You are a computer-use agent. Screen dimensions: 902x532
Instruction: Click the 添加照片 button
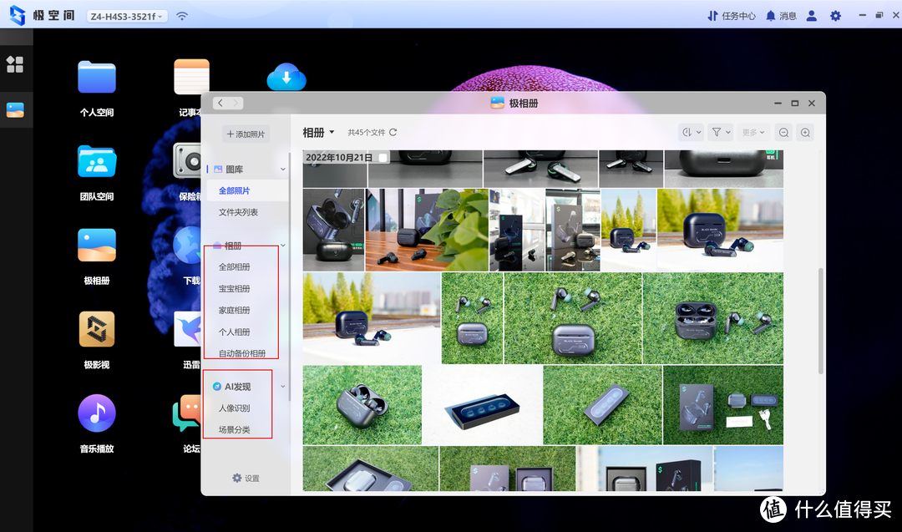pos(246,134)
